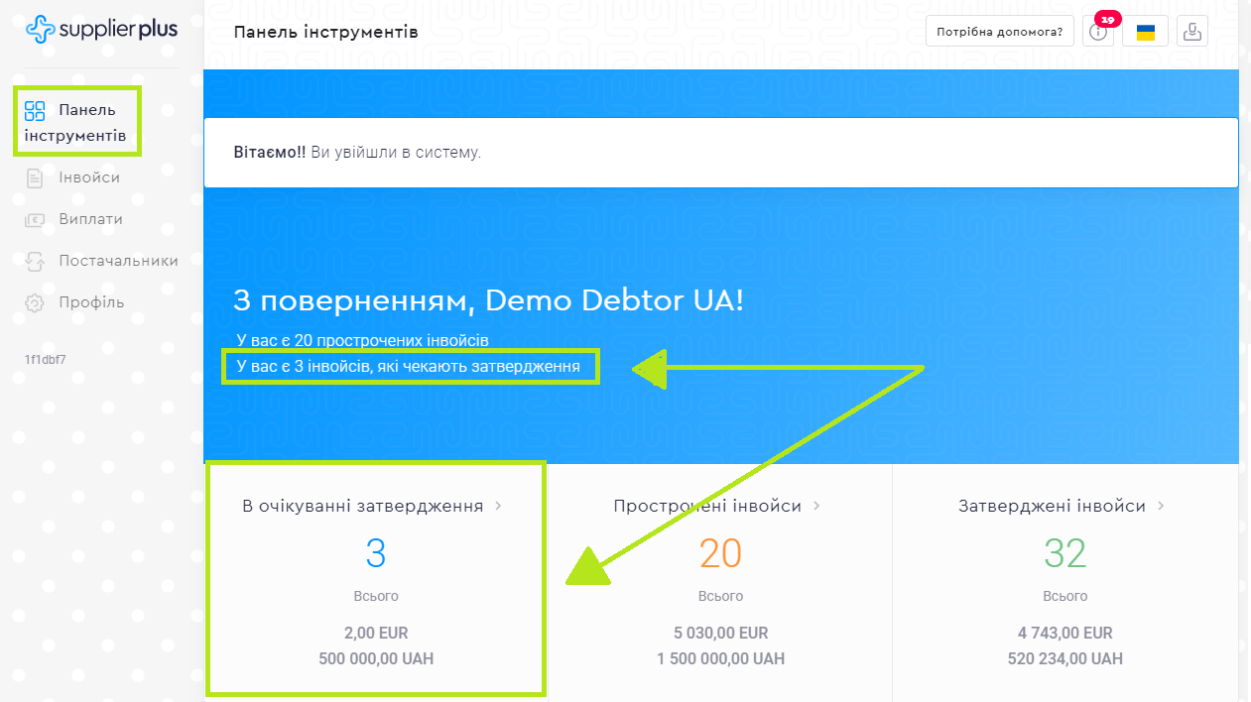1251x702 pixels.
Task: Open Профіль via the gear icon
Action: (35, 303)
